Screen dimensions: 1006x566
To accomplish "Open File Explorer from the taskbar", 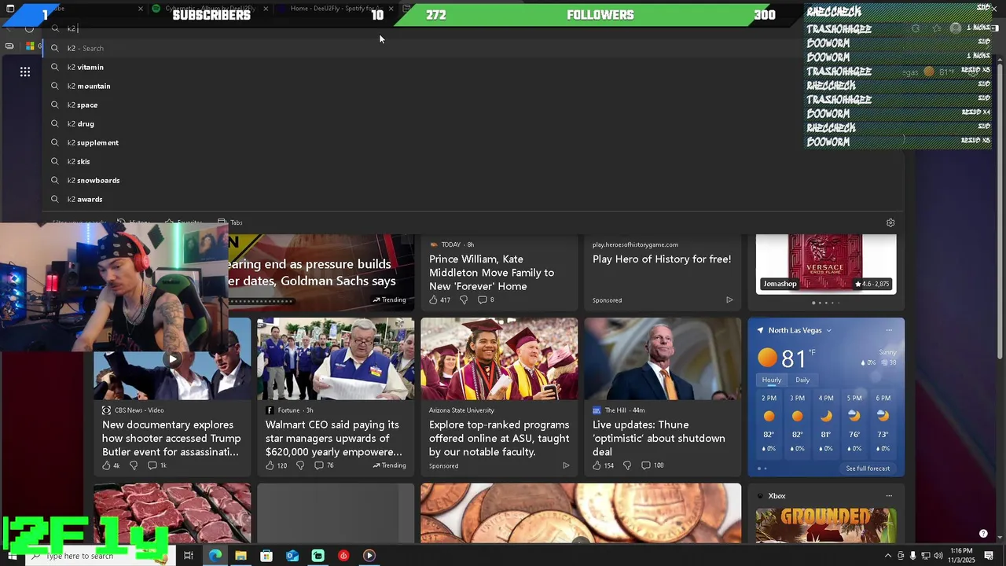I will 240,556.
